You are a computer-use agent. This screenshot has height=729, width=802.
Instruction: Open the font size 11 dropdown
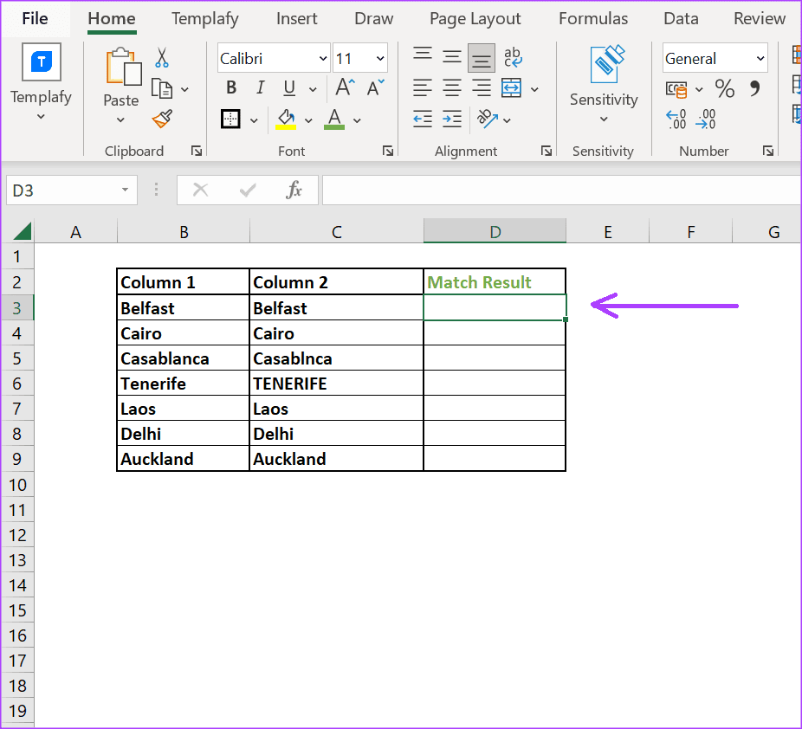click(380, 58)
